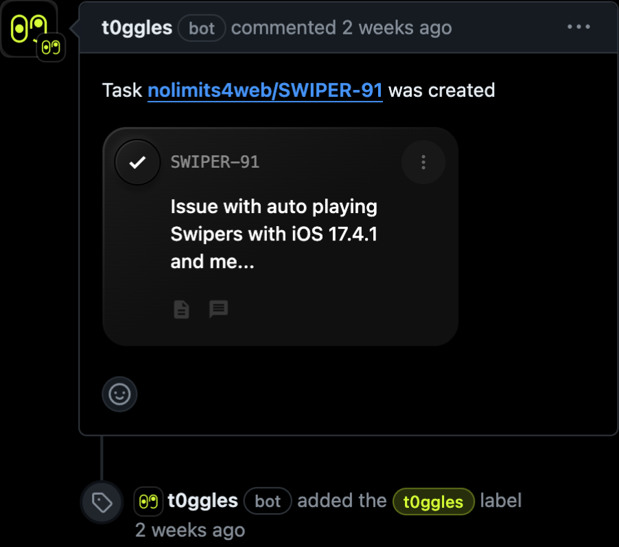Click the comments icon in task card
The height and width of the screenshot is (547, 619).
[x=218, y=309]
